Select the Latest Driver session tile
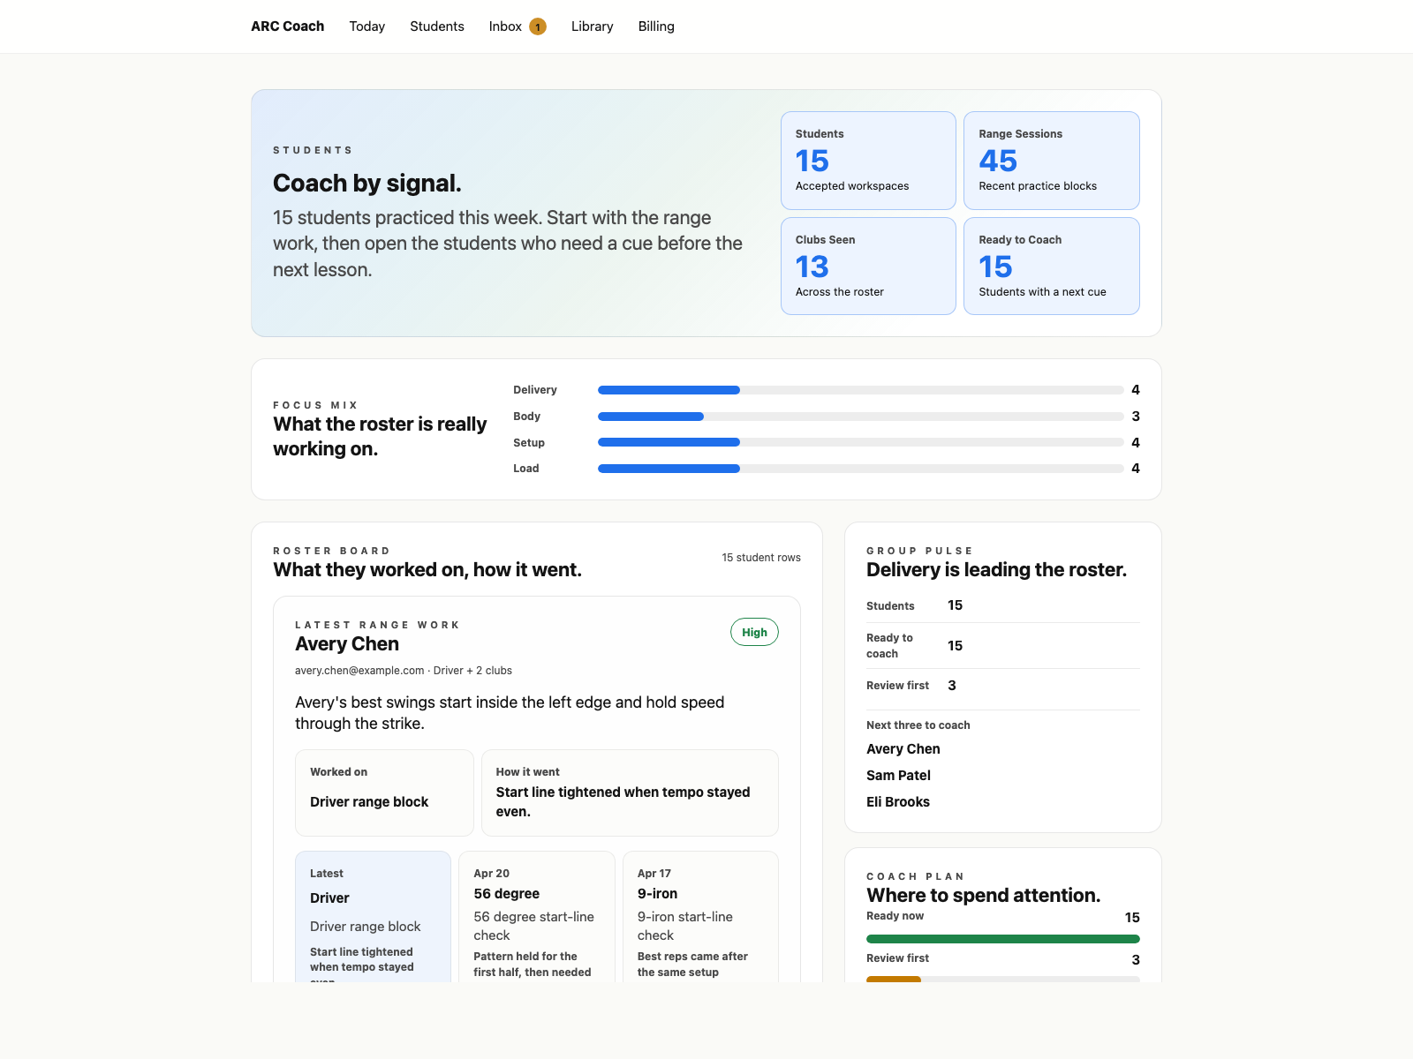This screenshot has height=1059, width=1413. click(373, 918)
